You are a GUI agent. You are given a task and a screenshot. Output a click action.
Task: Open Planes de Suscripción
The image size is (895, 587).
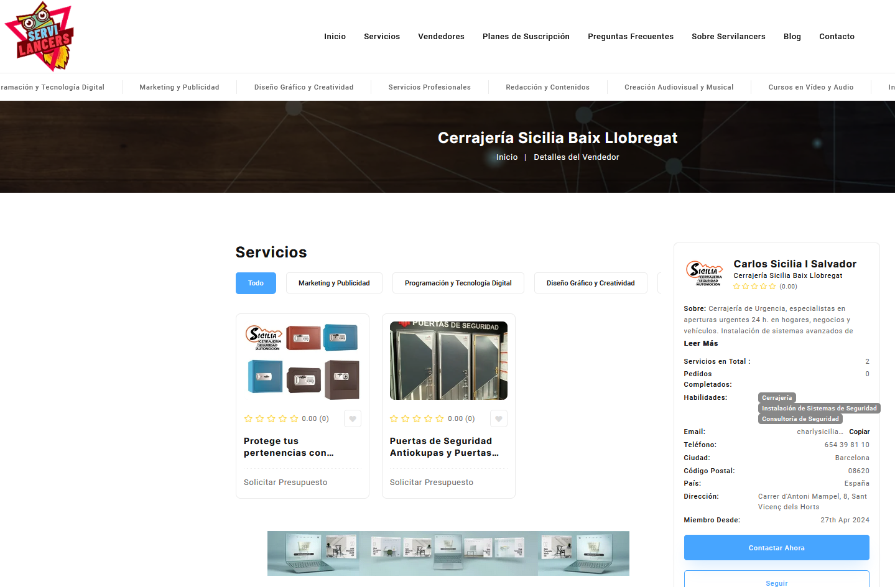(x=526, y=37)
